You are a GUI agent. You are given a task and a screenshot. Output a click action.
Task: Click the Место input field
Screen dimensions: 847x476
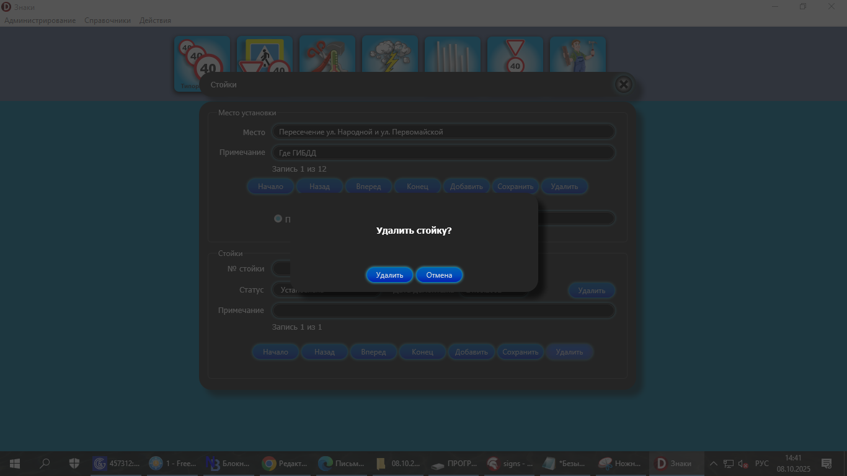click(443, 132)
